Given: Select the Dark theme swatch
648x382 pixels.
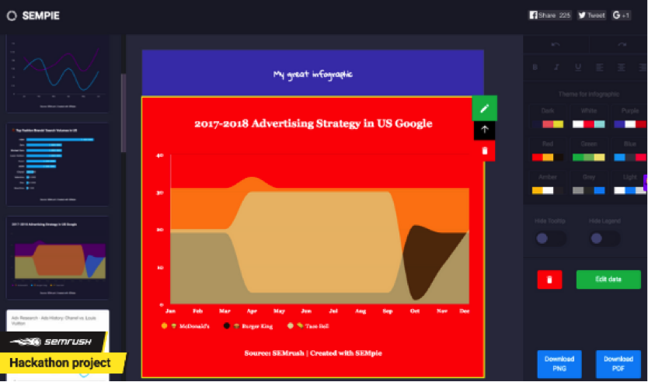Looking at the screenshot, I should click(548, 118).
